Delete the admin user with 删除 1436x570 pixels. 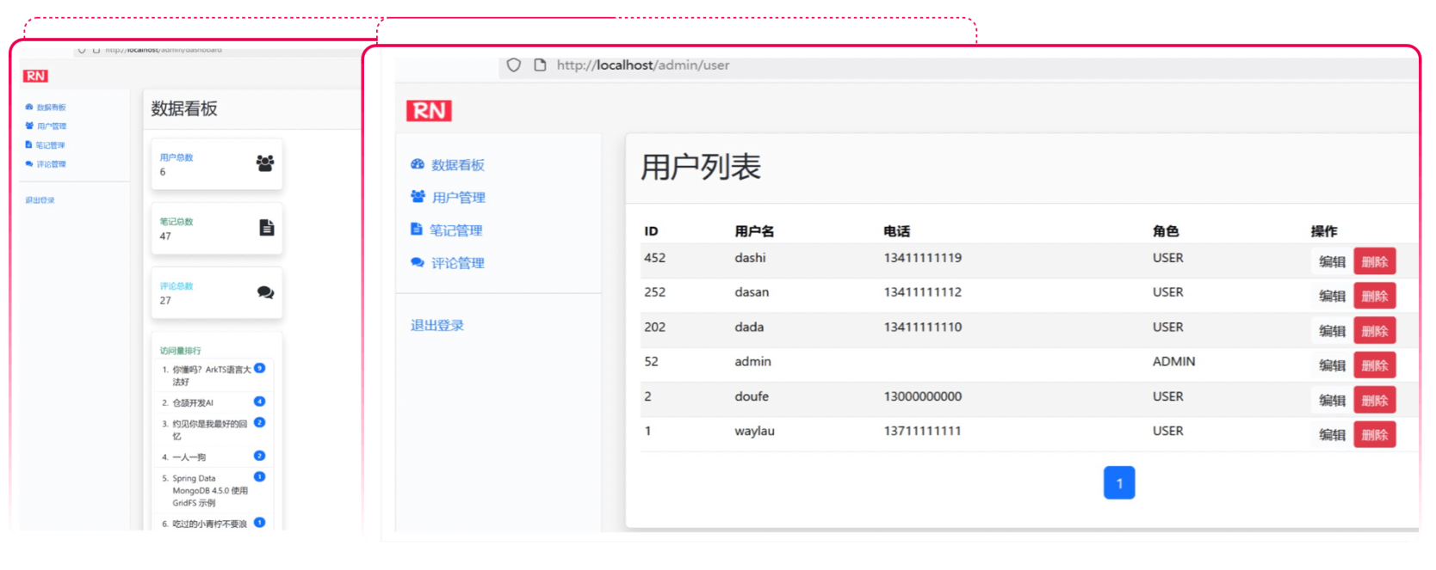(x=1375, y=365)
